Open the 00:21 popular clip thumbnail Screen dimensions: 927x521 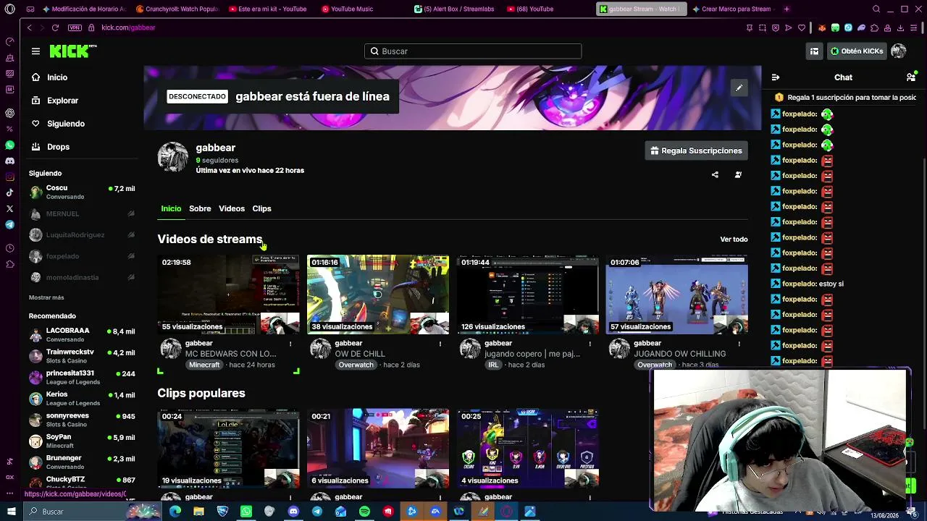point(378,449)
